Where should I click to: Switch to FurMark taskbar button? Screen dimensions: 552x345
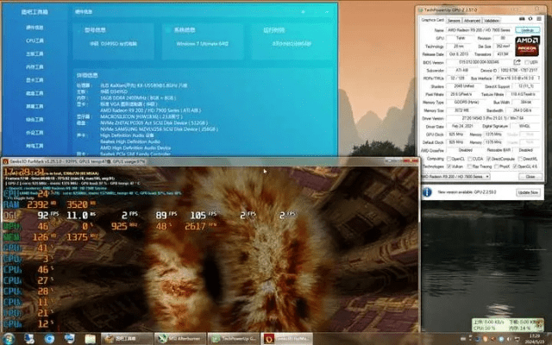pyautogui.click(x=285, y=337)
